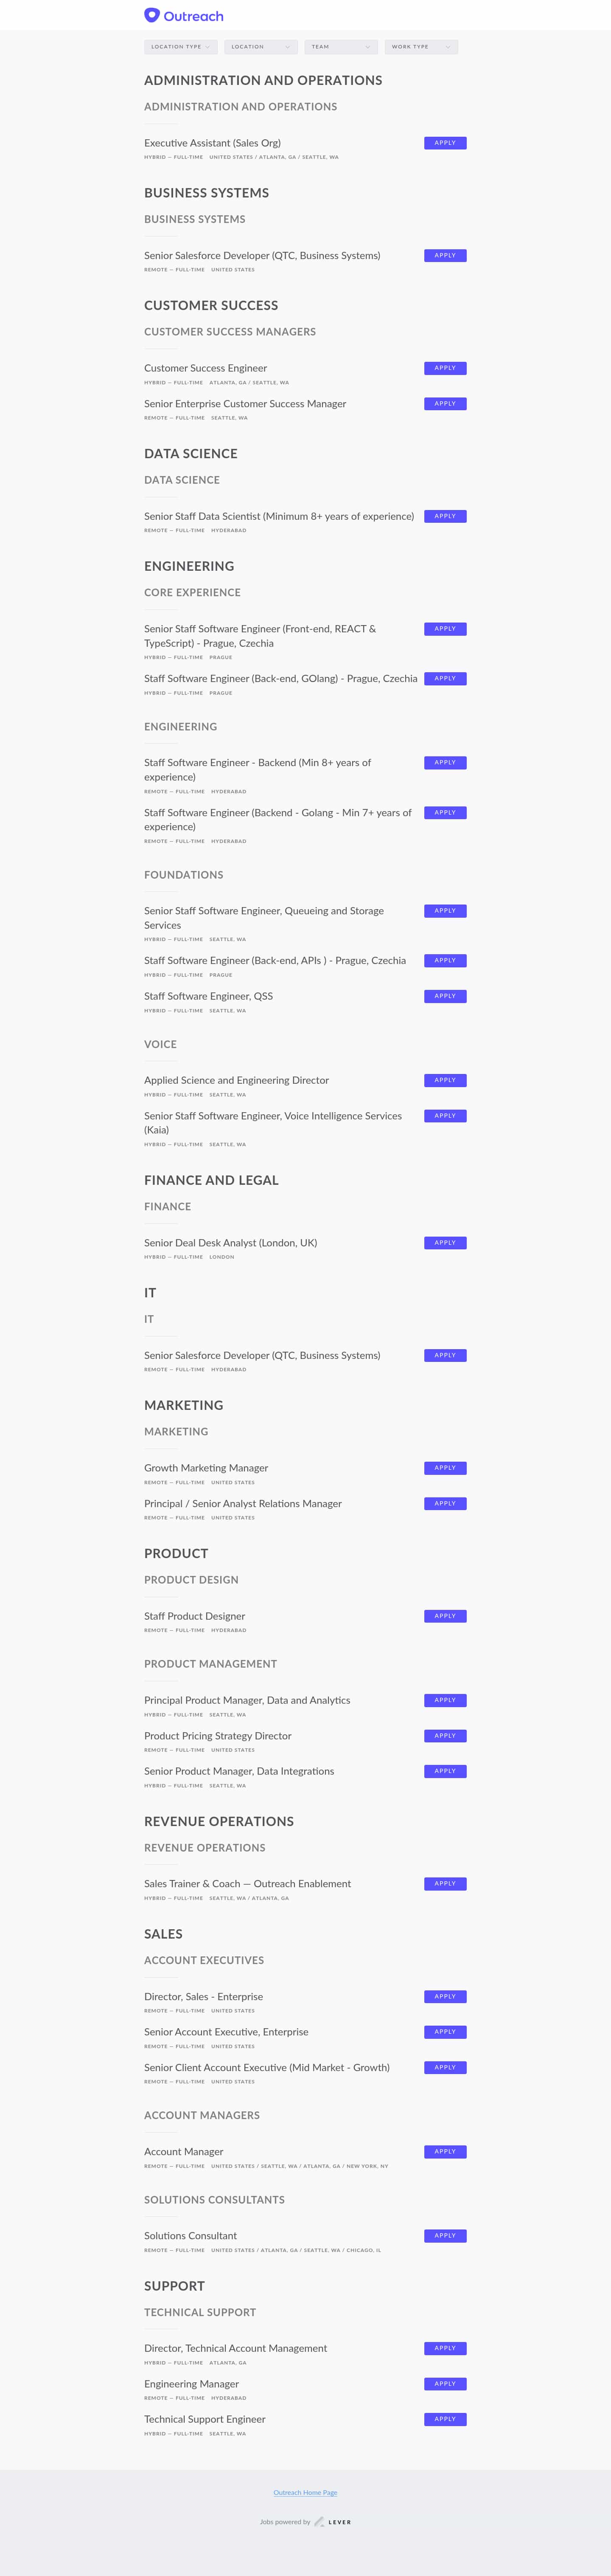The image size is (611, 2576).
Task: Apply for Senior Deal Desk Analyst role
Action: pos(444,1243)
